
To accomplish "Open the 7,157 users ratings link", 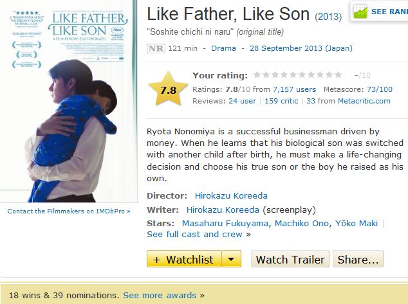I will [294, 89].
